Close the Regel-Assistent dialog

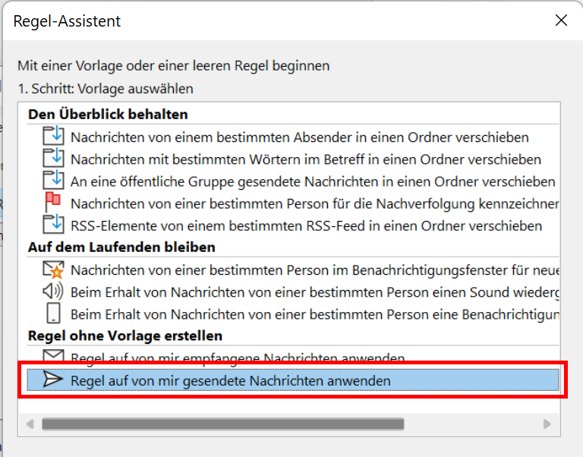pyautogui.click(x=561, y=20)
